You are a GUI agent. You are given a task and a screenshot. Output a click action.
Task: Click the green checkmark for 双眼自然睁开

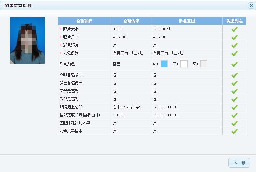click(235, 75)
